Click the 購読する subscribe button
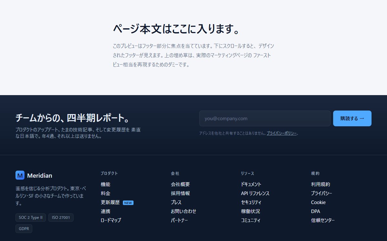387x241 pixels. pos(352,119)
